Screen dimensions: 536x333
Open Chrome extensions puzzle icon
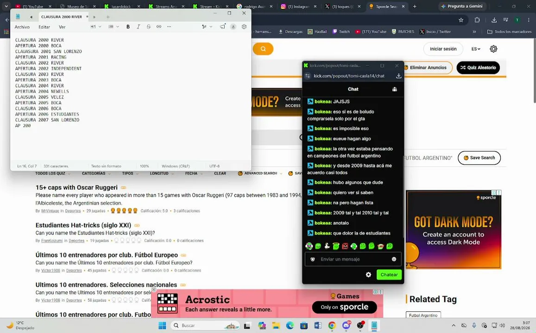click(477, 20)
